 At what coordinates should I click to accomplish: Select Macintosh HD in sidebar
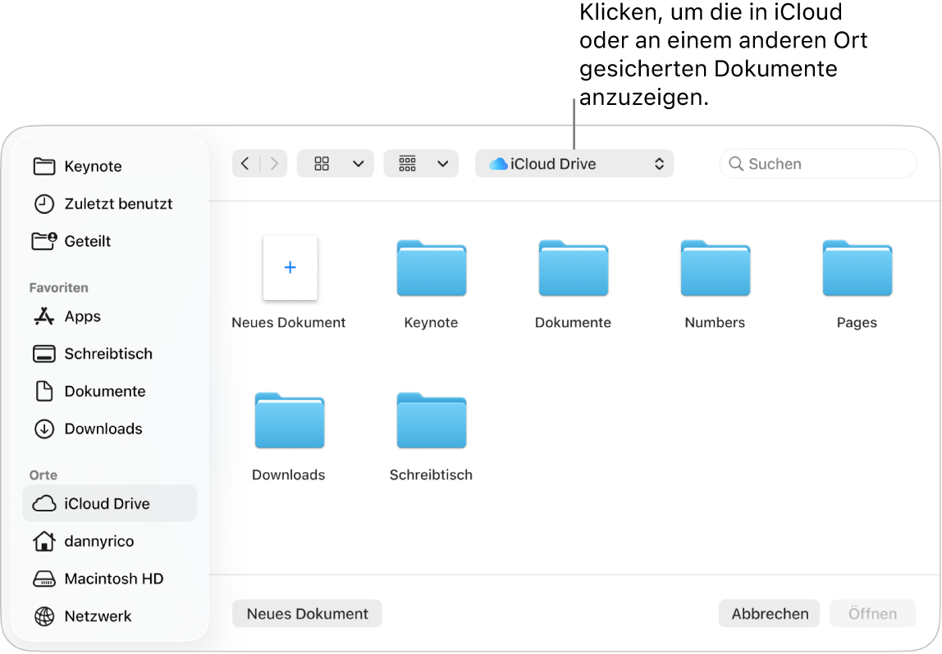(109, 579)
